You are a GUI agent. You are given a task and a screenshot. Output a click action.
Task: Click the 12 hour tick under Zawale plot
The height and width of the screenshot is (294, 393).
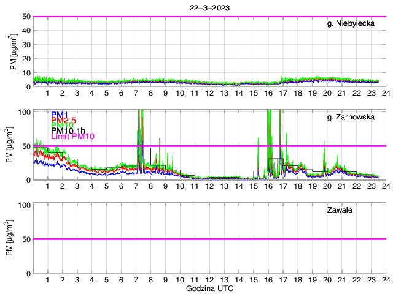click(x=209, y=279)
